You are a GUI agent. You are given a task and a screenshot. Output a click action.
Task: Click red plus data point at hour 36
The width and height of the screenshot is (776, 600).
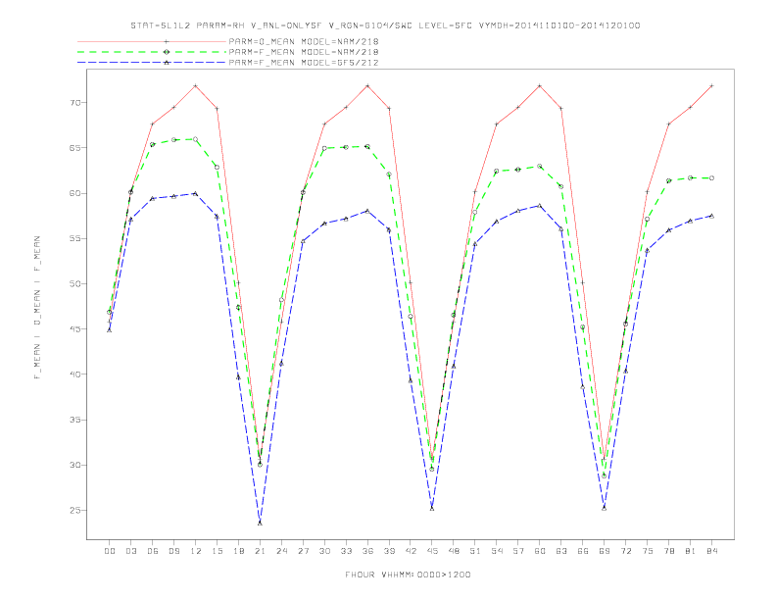367,86
